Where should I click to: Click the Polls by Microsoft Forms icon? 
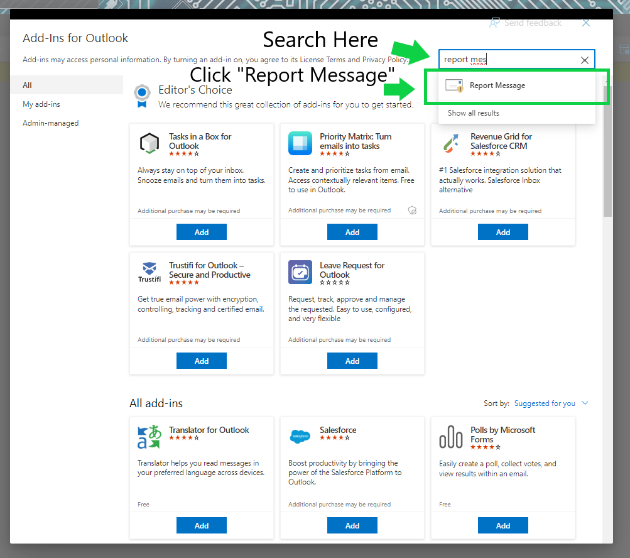(451, 437)
